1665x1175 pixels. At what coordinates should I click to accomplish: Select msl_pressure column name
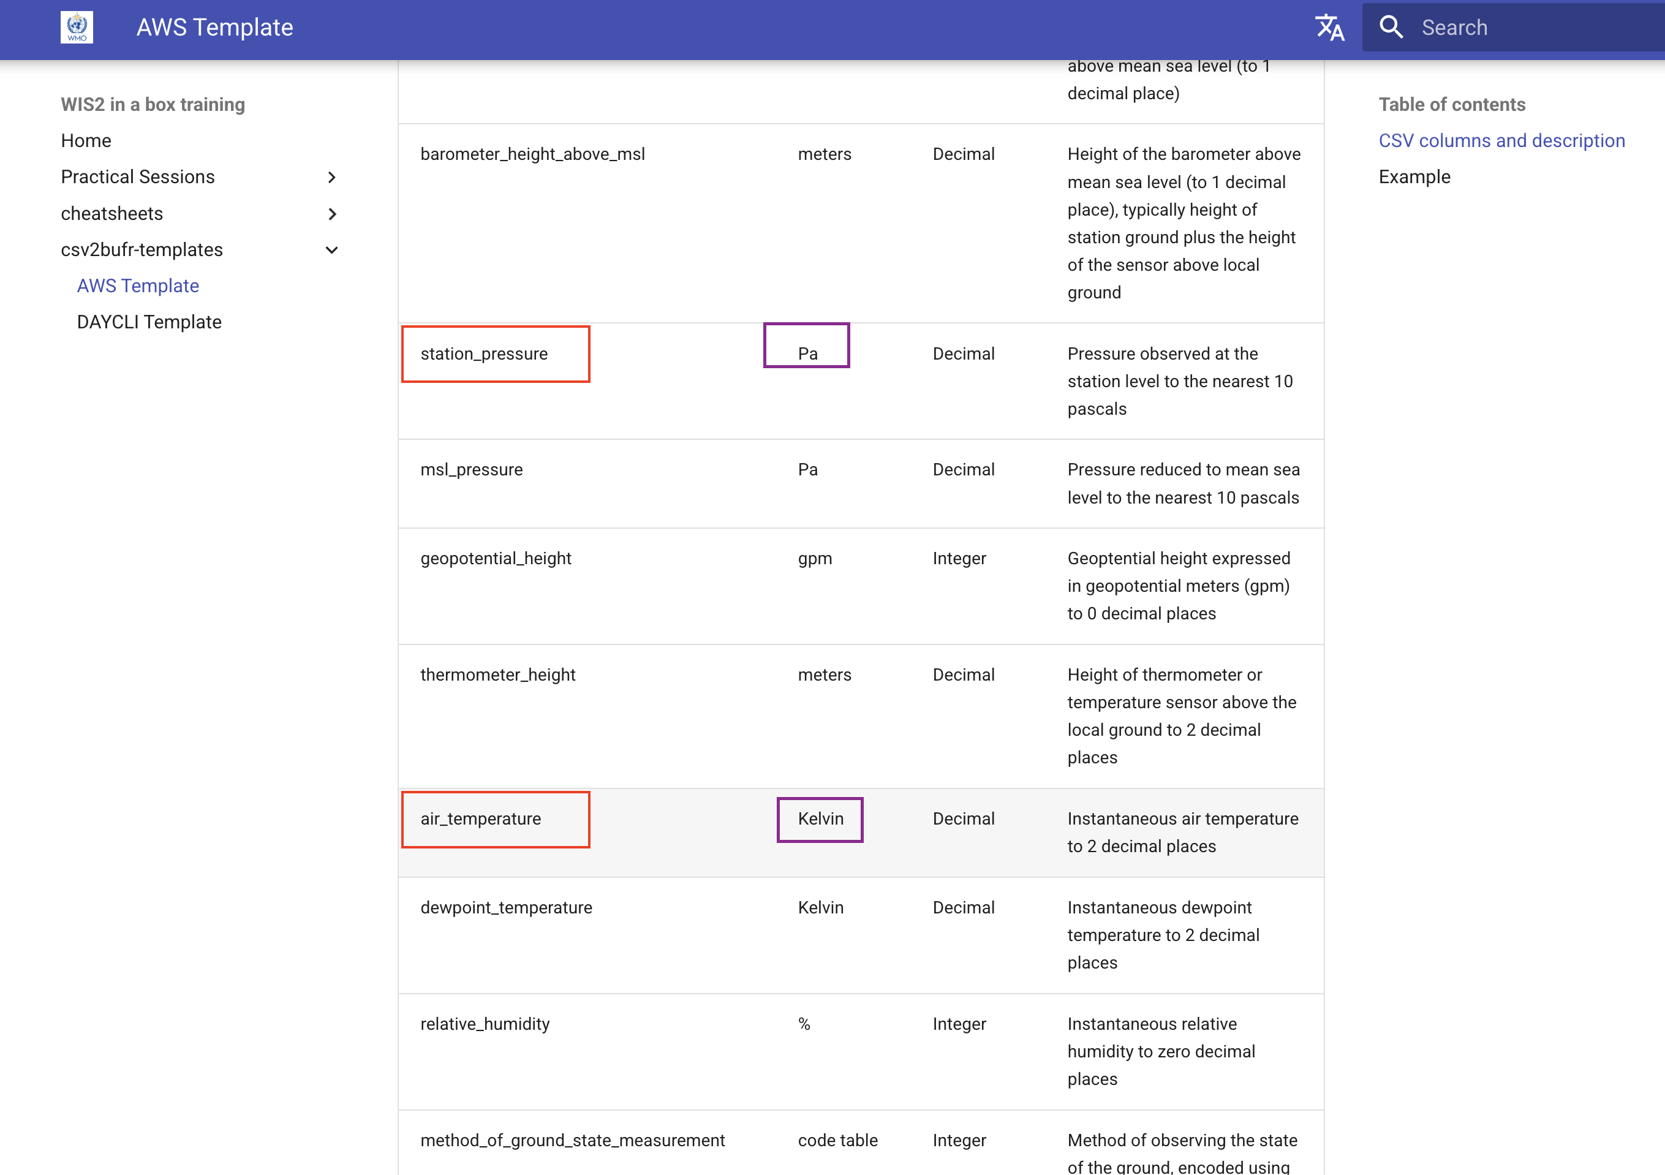[471, 469]
